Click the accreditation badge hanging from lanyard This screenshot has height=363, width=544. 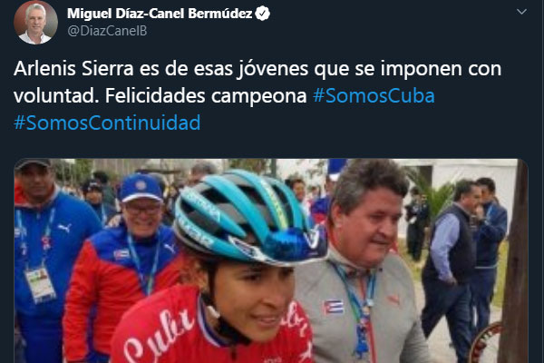[41, 284]
